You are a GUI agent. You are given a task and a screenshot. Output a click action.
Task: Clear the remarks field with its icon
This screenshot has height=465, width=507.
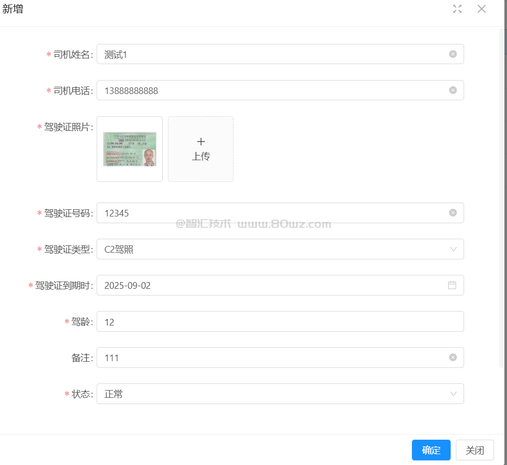pos(453,358)
